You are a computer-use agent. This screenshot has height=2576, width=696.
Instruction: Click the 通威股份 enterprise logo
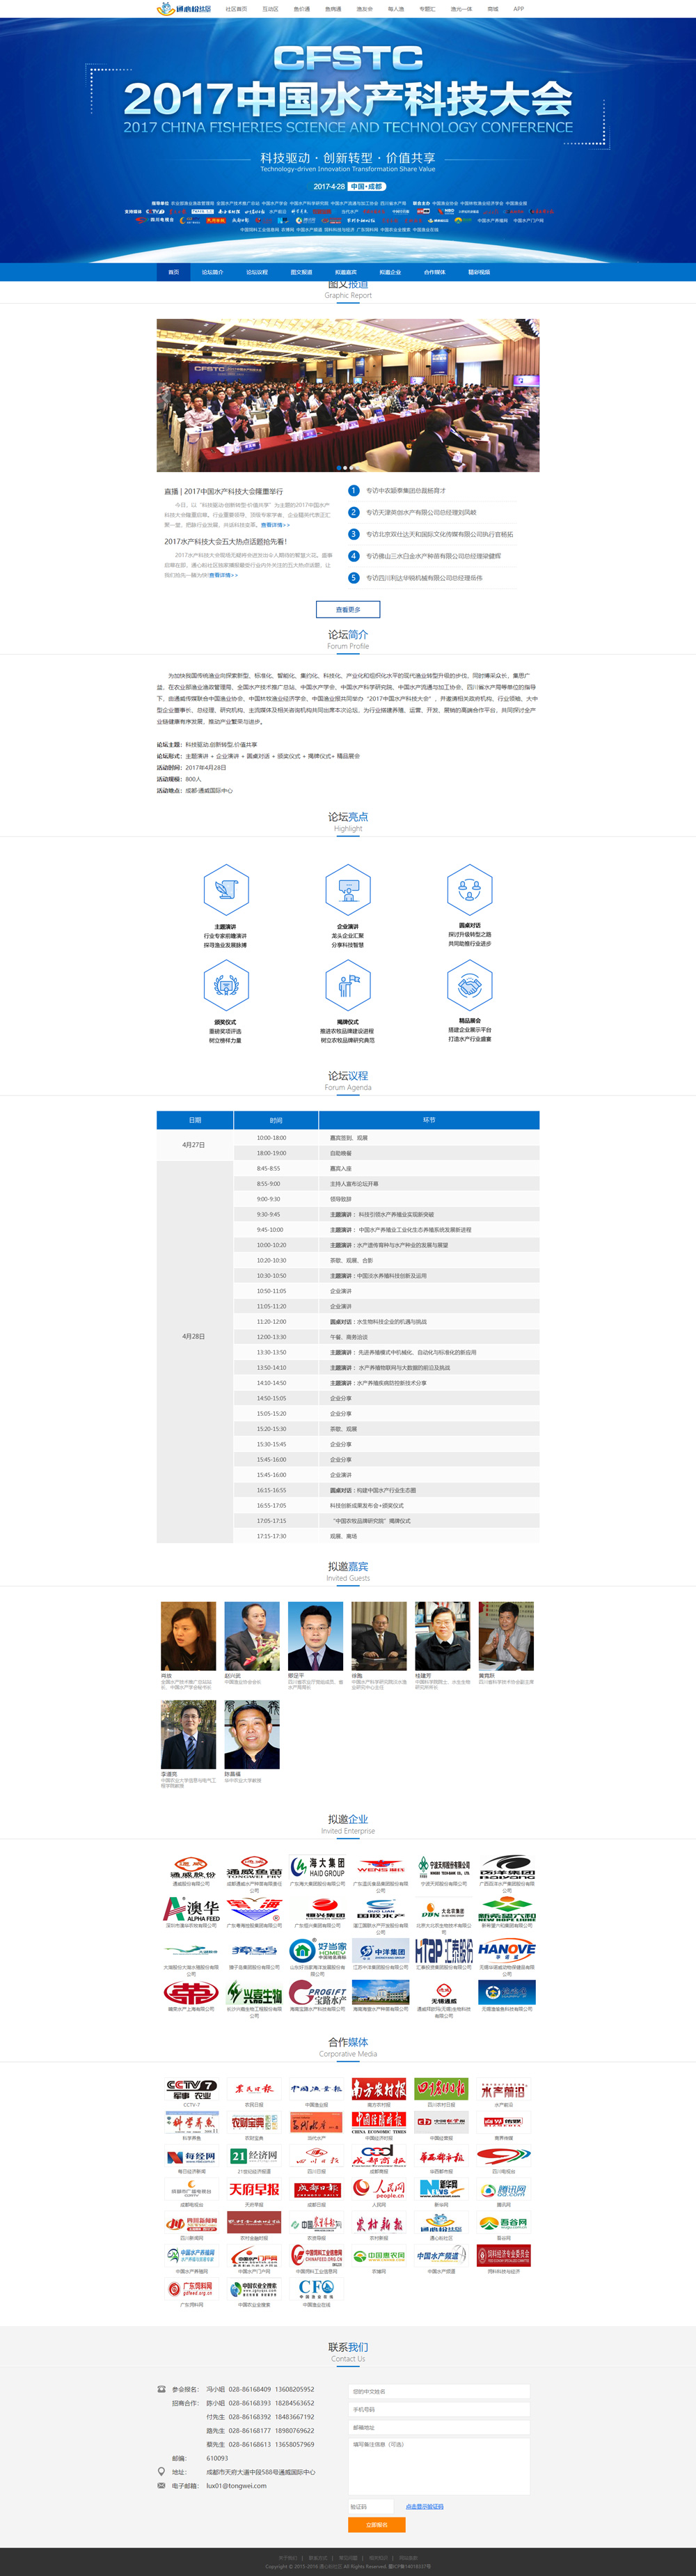click(x=191, y=1866)
